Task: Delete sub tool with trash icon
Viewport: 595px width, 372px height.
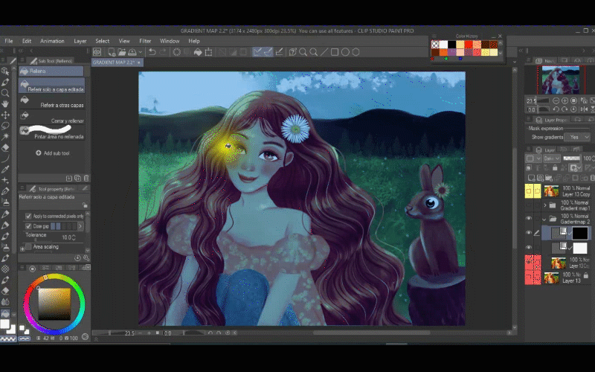Action: 86,179
